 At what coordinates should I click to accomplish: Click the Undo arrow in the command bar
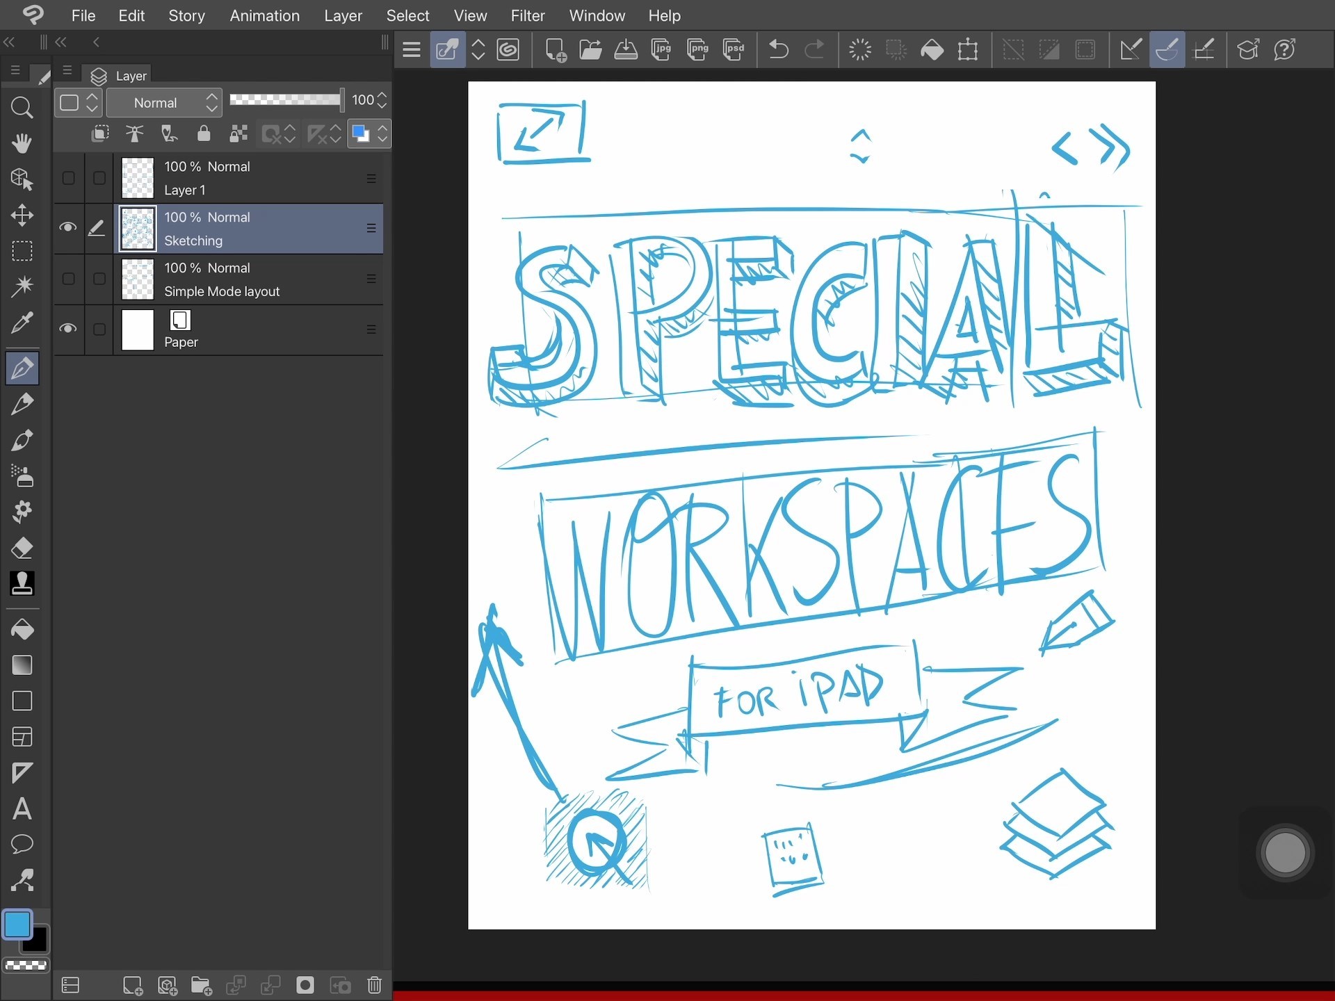click(x=778, y=49)
